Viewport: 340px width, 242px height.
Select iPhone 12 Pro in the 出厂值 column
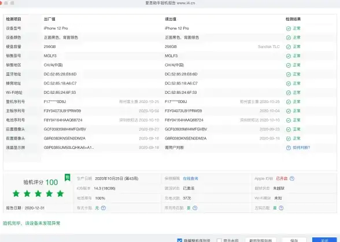click(x=56, y=28)
